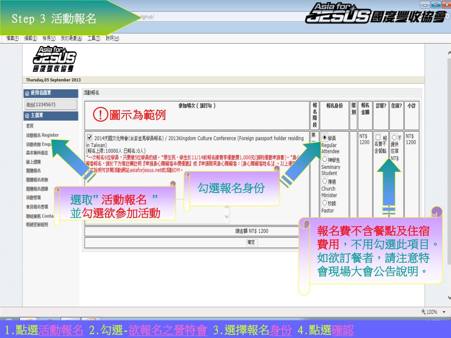Open the 檔案(F) menu

[x=12, y=38]
